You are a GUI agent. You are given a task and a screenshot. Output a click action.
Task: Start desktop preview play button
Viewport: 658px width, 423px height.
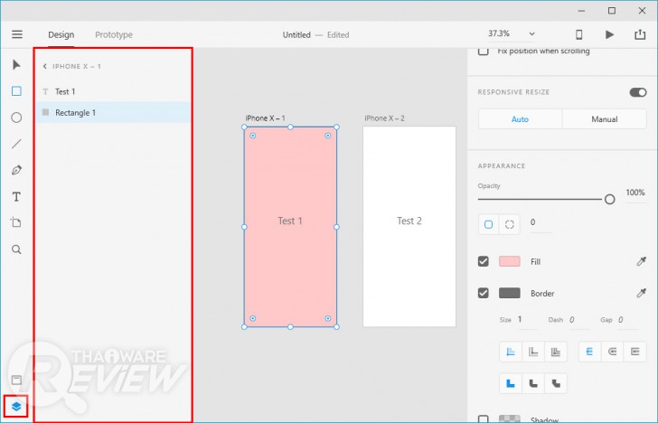pos(610,34)
